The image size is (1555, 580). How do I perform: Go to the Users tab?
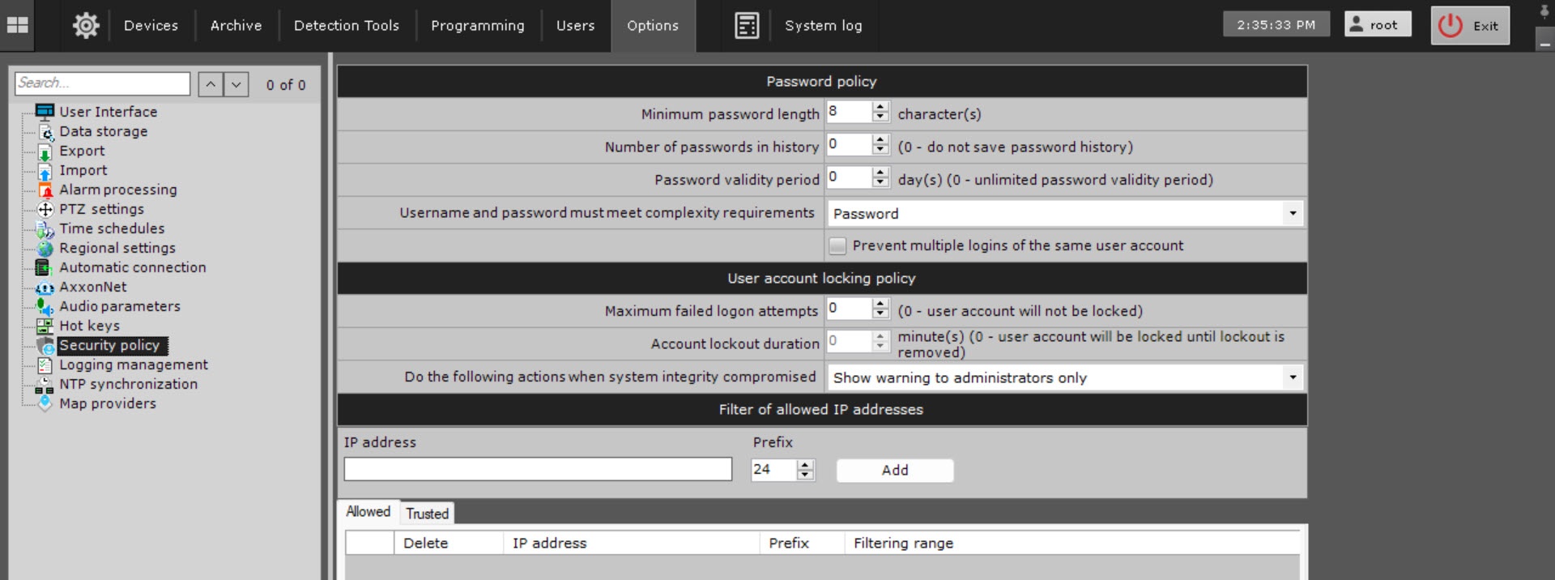[x=575, y=25]
